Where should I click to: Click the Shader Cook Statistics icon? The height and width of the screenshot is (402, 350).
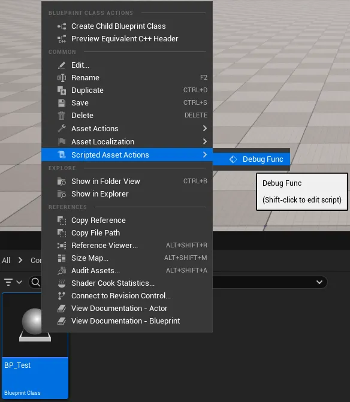[x=62, y=283]
